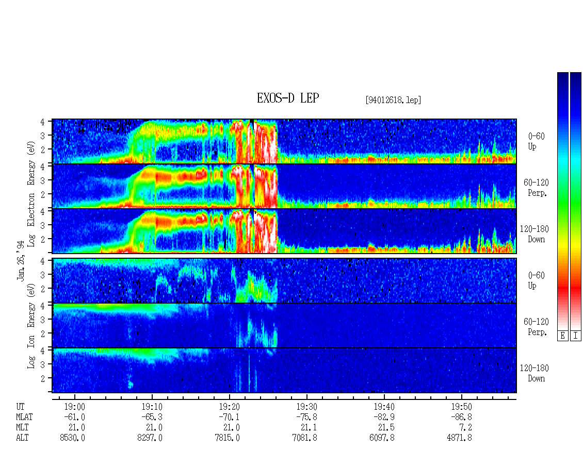
Task: Click the "MLAT" row label
Action: pyautogui.click(x=24, y=417)
